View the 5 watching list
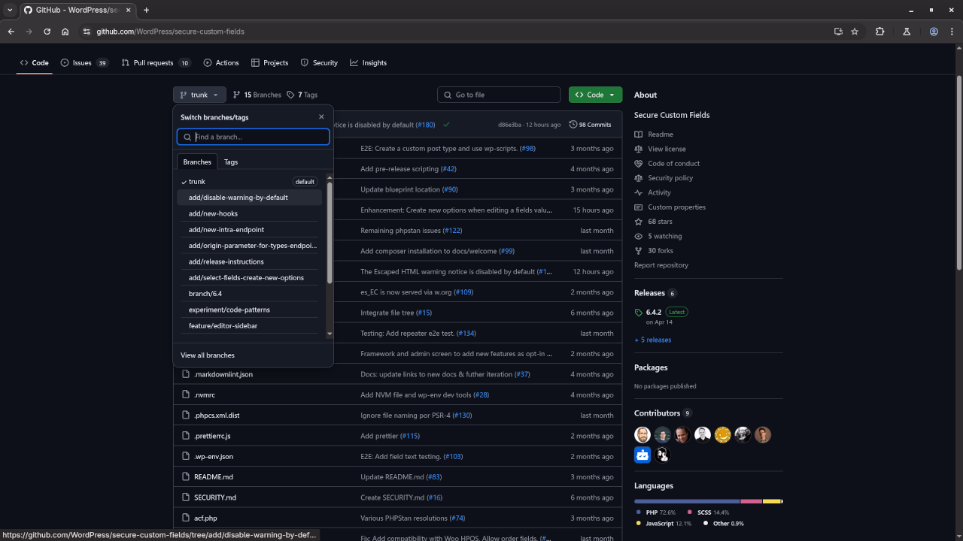Screen dimensions: 963x541 (x=658, y=236)
